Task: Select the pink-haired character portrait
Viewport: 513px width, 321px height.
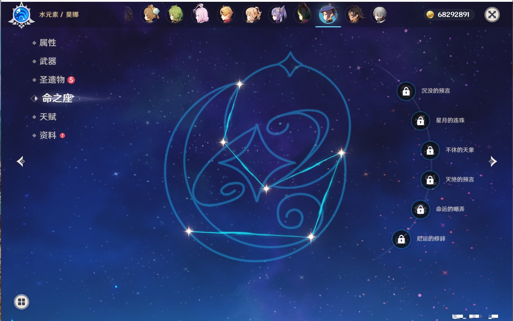Action: [201, 15]
